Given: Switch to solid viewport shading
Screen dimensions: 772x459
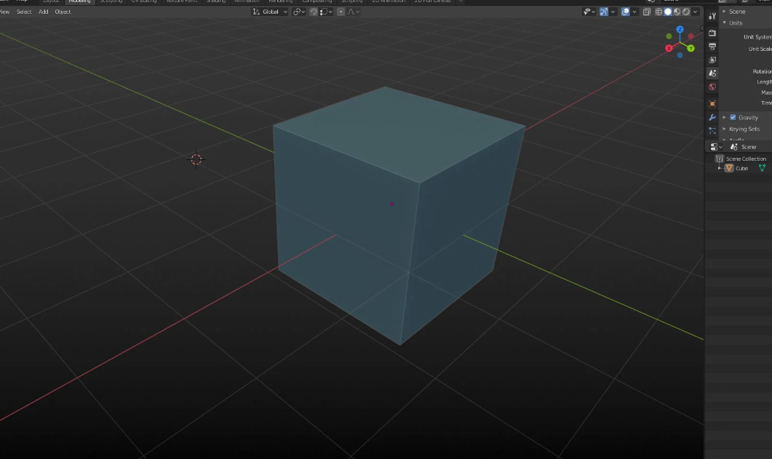Looking at the screenshot, I should pos(668,12).
